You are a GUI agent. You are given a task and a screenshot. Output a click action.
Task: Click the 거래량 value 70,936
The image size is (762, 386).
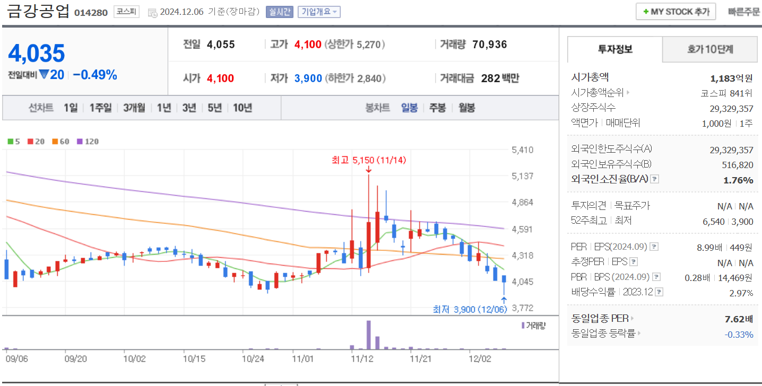490,45
